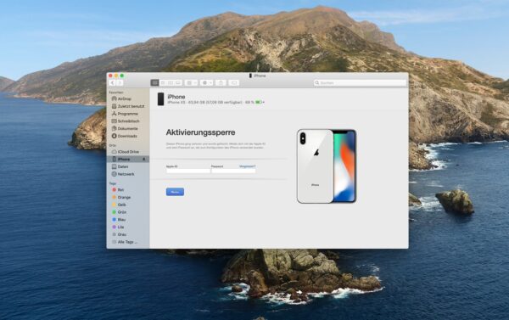The height and width of the screenshot is (320, 509).
Task: Go back with the left arrow
Action: coord(112,83)
